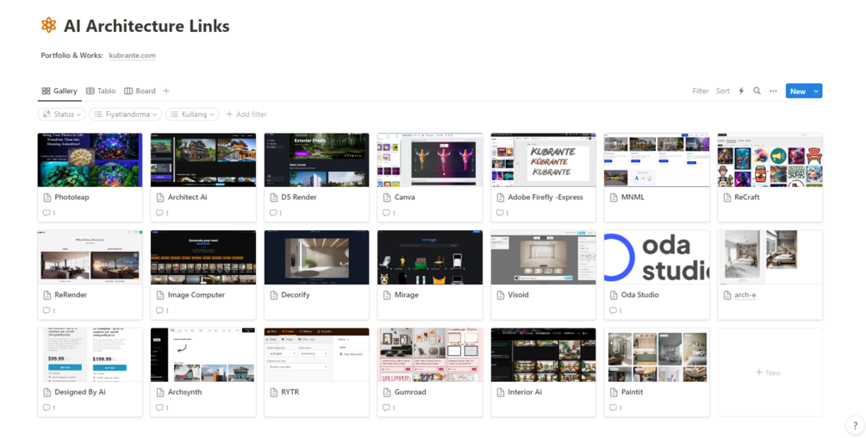Image resolution: width=866 pixels, height=438 pixels.
Task: Open the Mirage card title
Action: point(406,295)
